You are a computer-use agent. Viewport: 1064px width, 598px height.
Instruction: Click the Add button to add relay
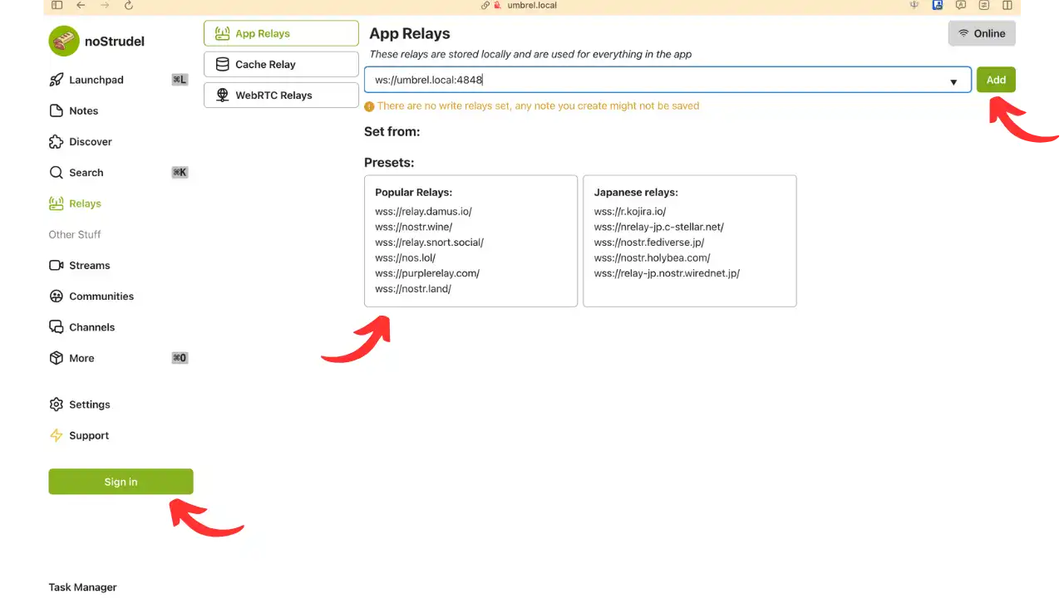coord(996,80)
